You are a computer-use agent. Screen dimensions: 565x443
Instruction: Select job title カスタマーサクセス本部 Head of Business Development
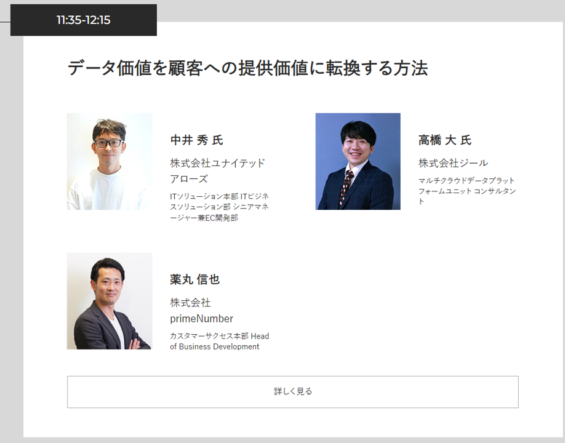coord(220,341)
